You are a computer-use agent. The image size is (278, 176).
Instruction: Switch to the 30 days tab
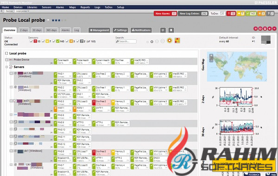[x=37, y=30]
